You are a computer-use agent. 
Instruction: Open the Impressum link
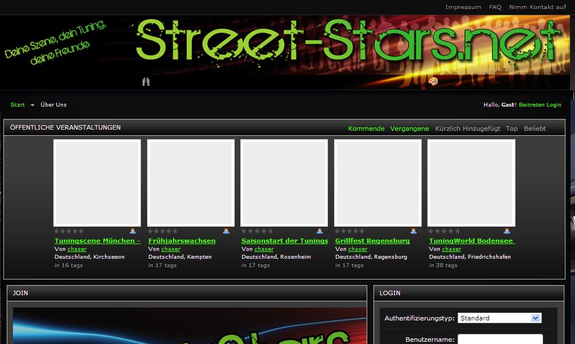(463, 7)
